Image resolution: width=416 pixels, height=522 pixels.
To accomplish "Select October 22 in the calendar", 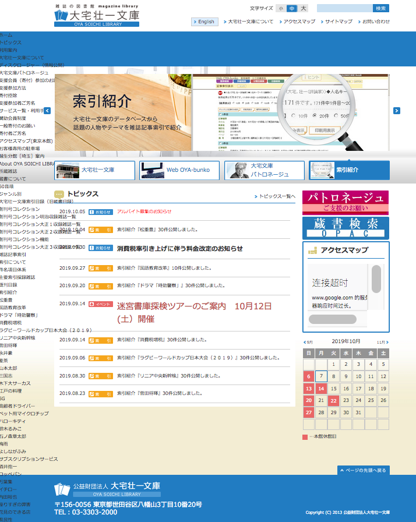I will [x=333, y=401].
